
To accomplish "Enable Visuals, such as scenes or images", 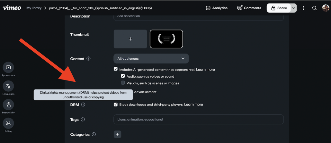I will [123, 83].
